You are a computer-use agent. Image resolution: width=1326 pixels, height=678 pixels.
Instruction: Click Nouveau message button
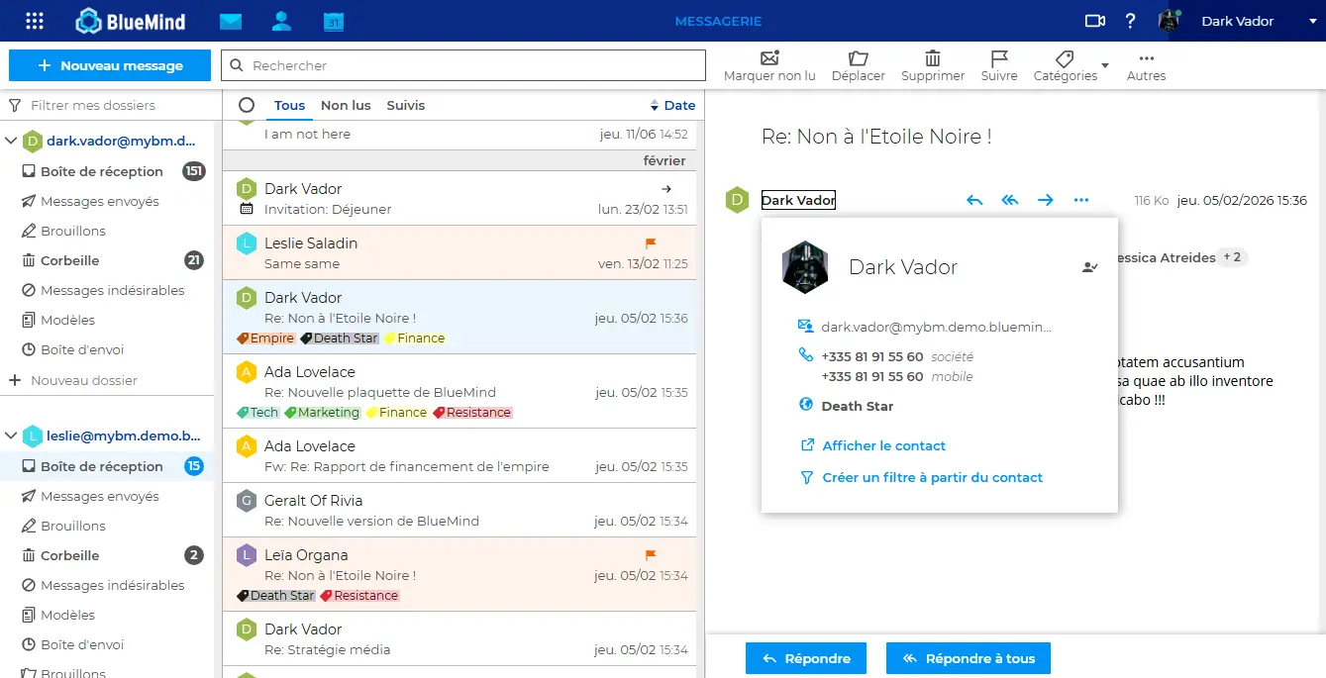click(110, 65)
